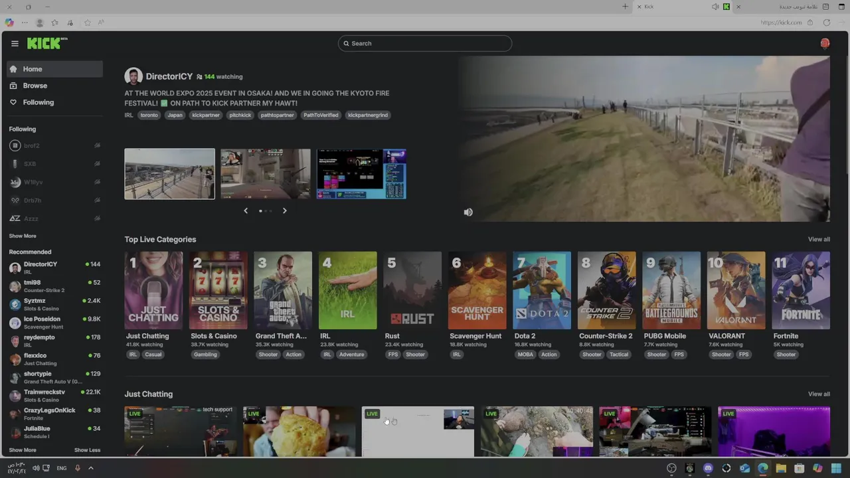Image resolution: width=850 pixels, height=478 pixels.
Task: Open the second carousel game thumbnail
Action: [x=266, y=174]
